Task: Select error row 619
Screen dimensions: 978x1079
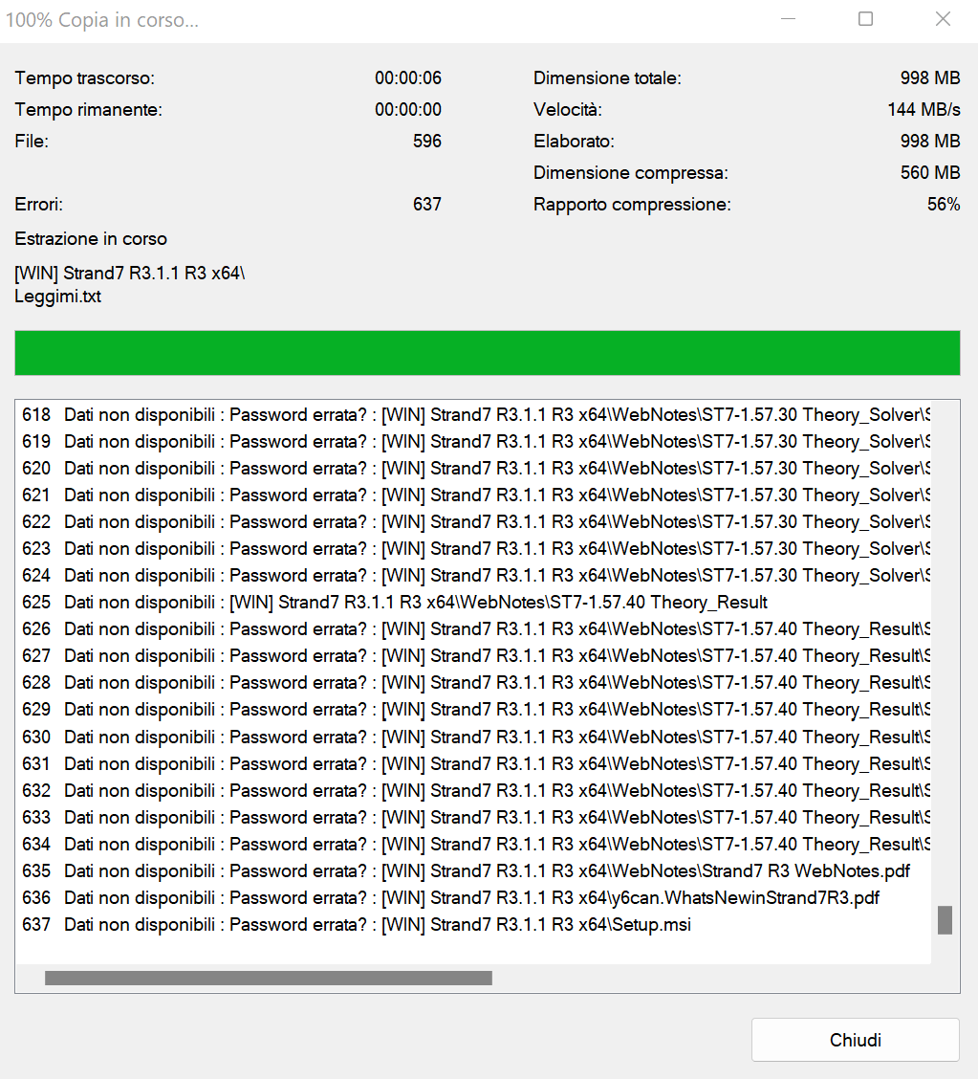Action: click(473, 442)
